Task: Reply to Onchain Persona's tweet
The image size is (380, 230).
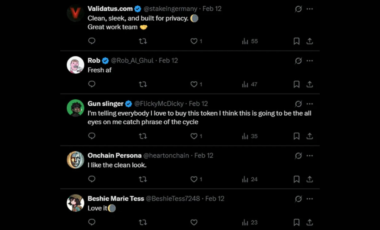Action: pos(92,179)
